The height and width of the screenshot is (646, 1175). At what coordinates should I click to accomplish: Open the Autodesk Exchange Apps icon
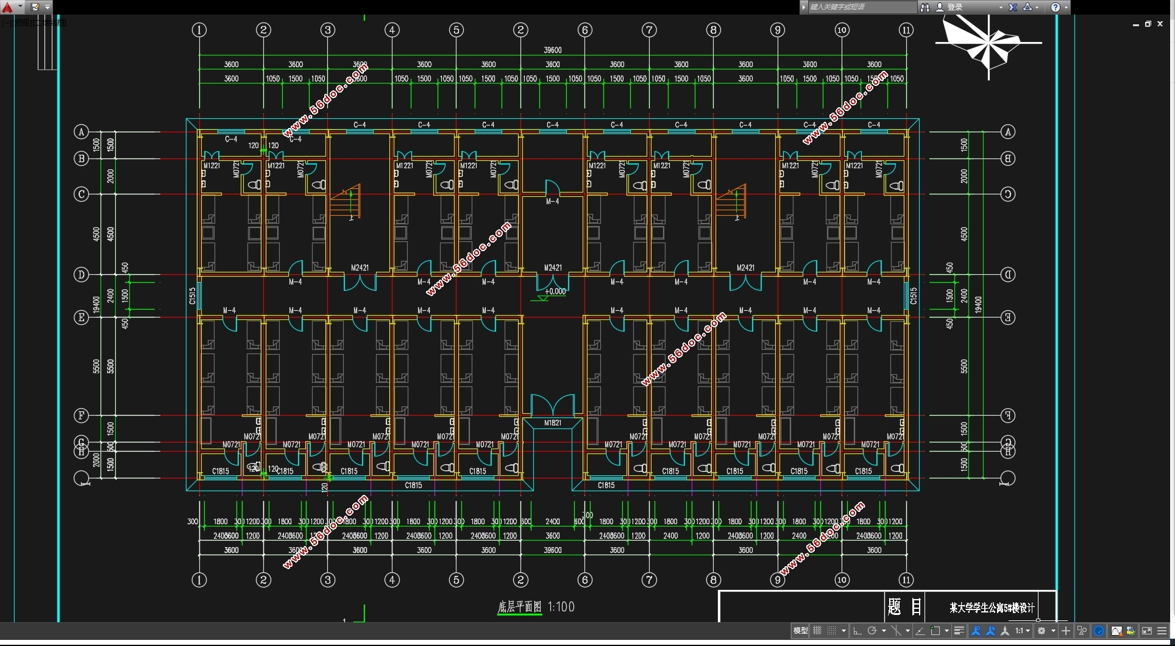point(1013,7)
